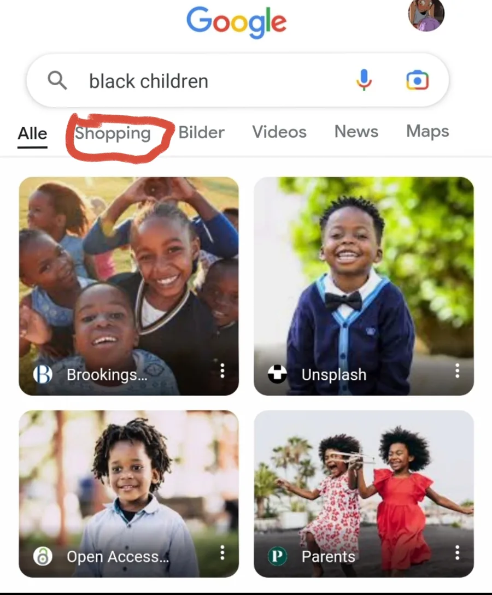Open the Unsplash boy in bow tie thumbnail

364,286
